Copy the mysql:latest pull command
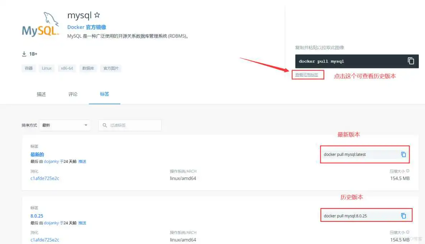The height and width of the screenshot is (244, 425). point(403,154)
